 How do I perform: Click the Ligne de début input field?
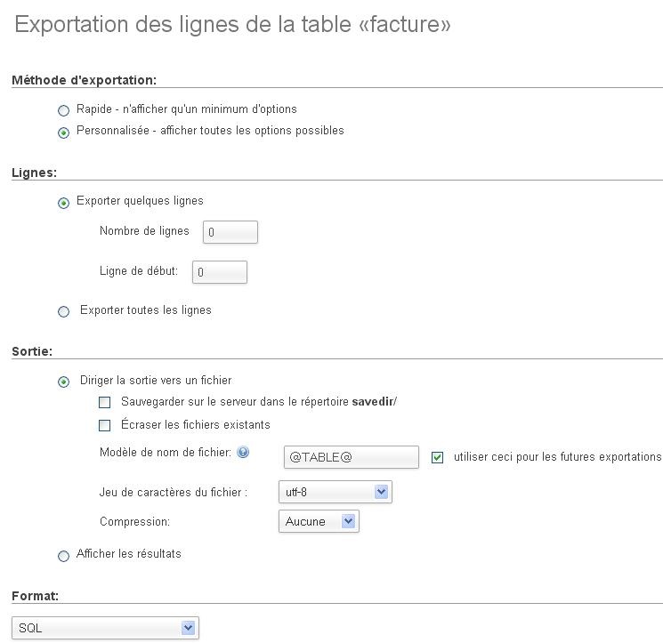pos(220,272)
